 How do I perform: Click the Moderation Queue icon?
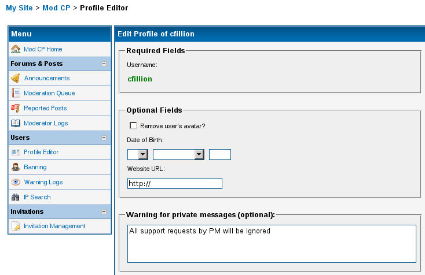16,93
